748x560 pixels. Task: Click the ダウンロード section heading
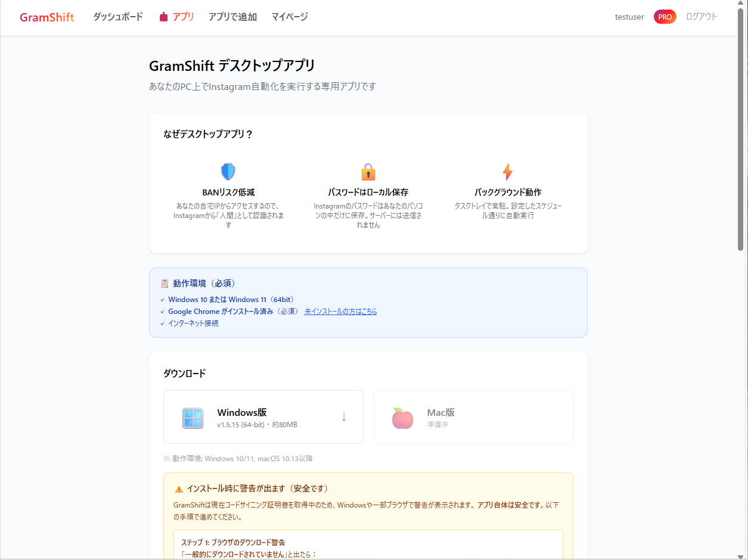pyautogui.click(x=185, y=374)
